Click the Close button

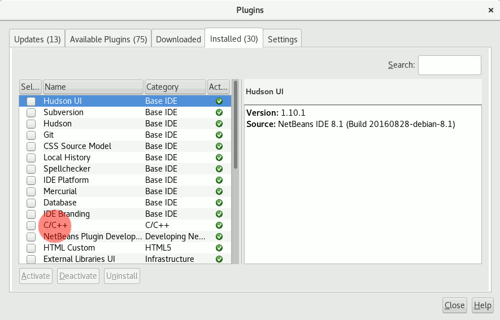[x=454, y=305]
